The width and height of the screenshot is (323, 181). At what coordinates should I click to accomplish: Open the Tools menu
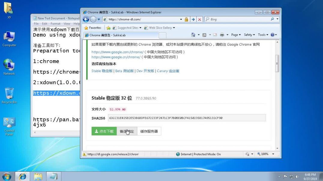[x=263, y=35]
